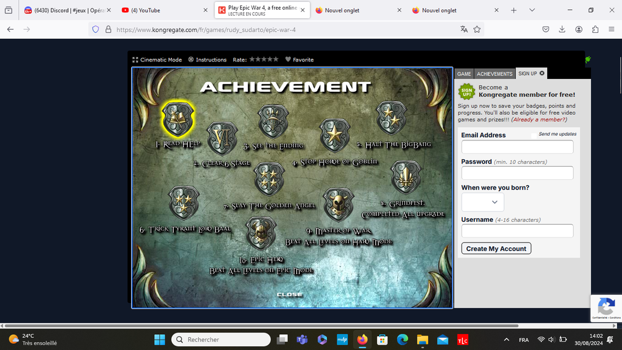Image resolution: width=622 pixels, height=350 pixels.
Task: Select the See The Ending badge
Action: pyautogui.click(x=273, y=120)
